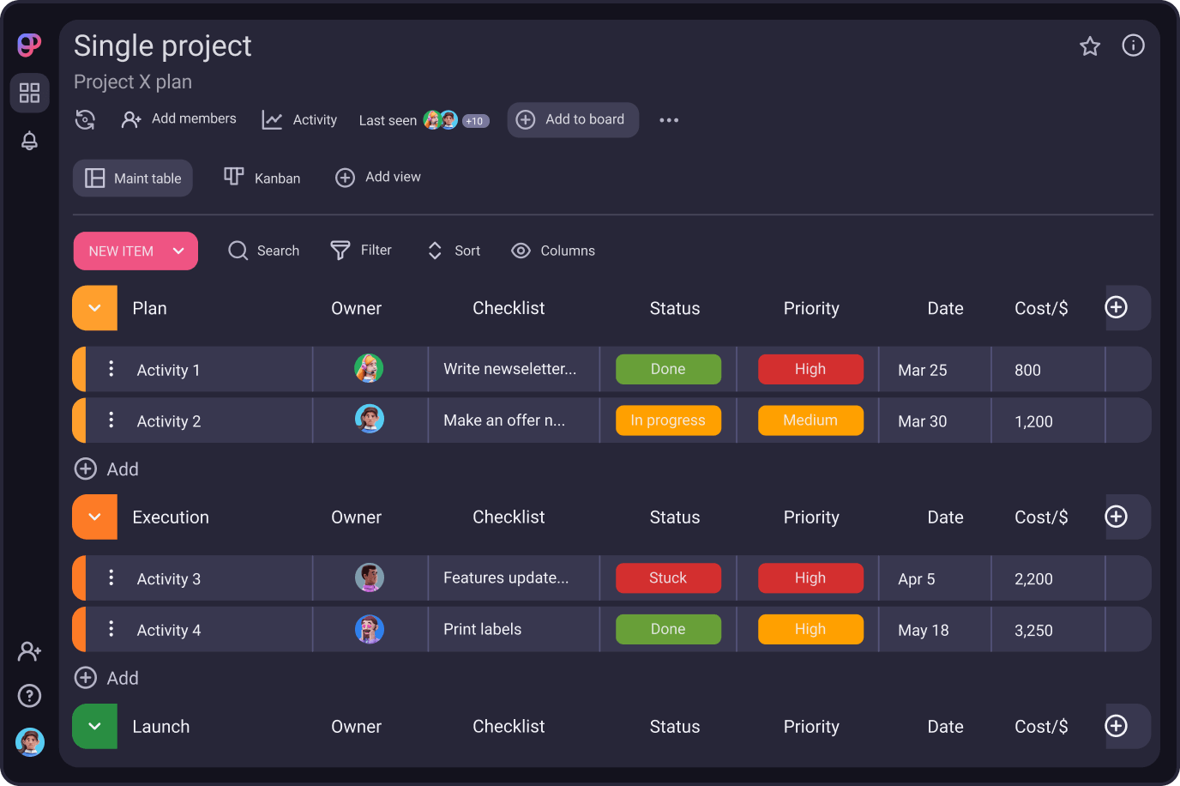Select the Maint table view tab
The width and height of the screenshot is (1180, 786).
[x=132, y=178]
